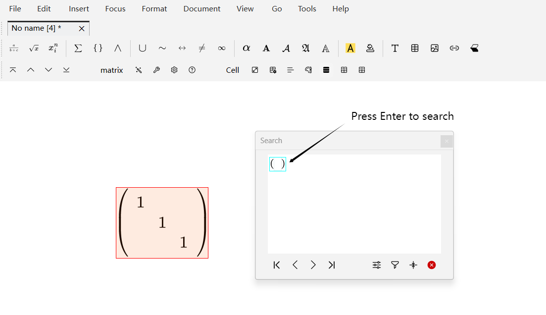Open the matrix label dropdown
546x315 pixels.
[111, 70]
